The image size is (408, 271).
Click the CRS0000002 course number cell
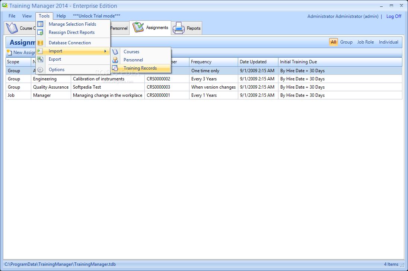point(167,79)
